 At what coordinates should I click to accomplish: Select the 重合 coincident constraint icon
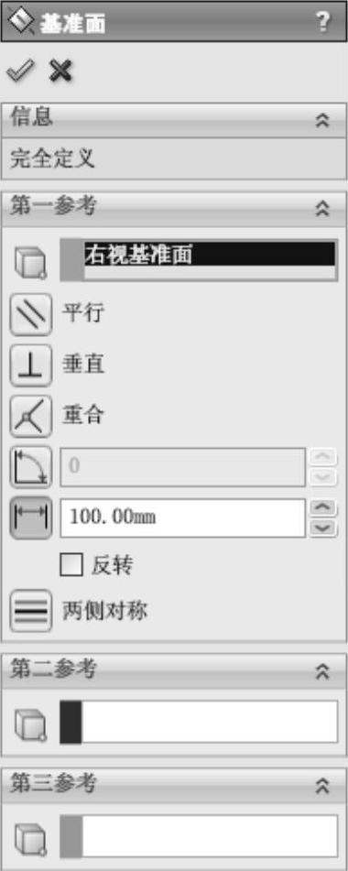click(x=31, y=416)
